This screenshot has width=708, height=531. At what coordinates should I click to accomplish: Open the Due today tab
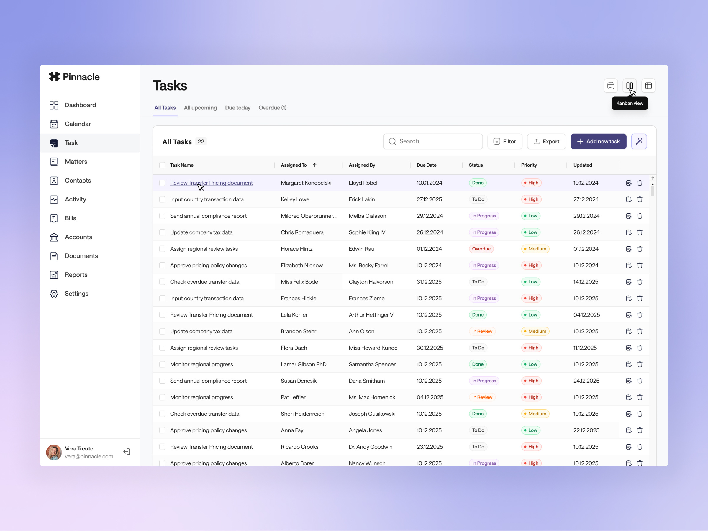(237, 108)
